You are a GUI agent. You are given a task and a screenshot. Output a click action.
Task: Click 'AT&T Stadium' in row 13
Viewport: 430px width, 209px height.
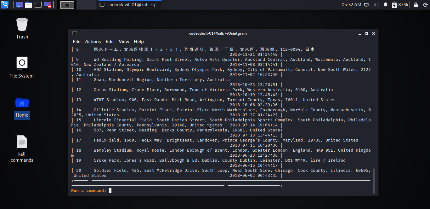click(109, 100)
